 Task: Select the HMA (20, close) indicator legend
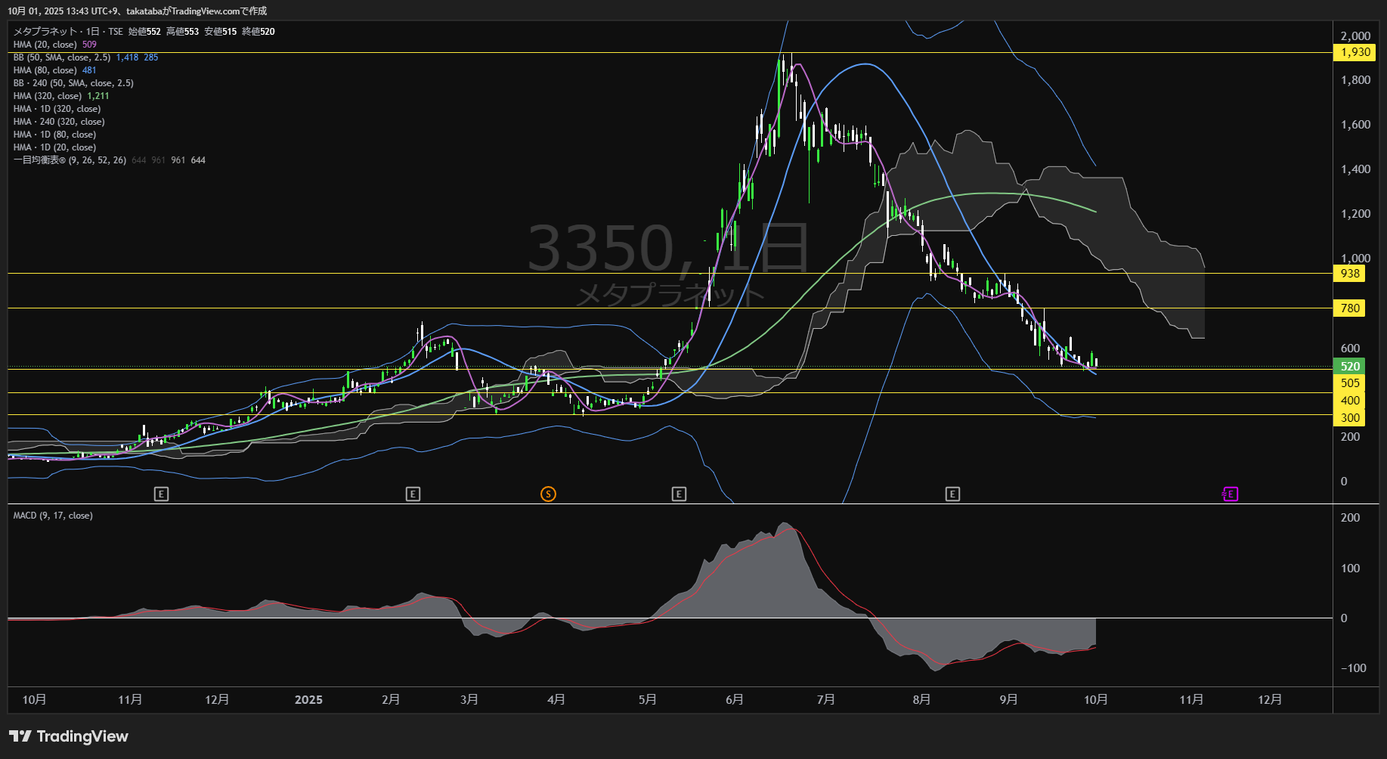45,45
